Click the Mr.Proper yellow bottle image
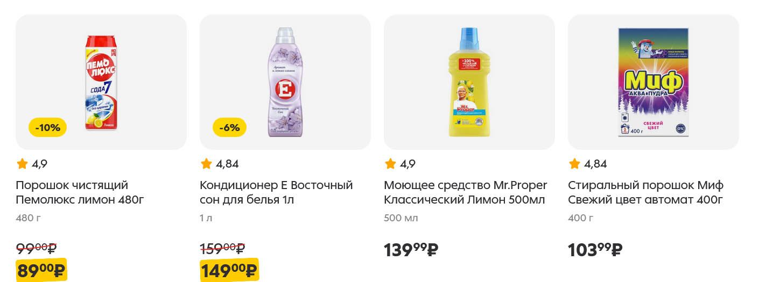This screenshot has height=282, width=759. [469, 82]
